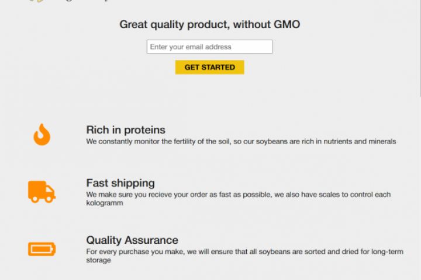Image resolution: width=421 pixels, height=280 pixels.
Task: Click the orange battery icon
Action: pos(42,249)
